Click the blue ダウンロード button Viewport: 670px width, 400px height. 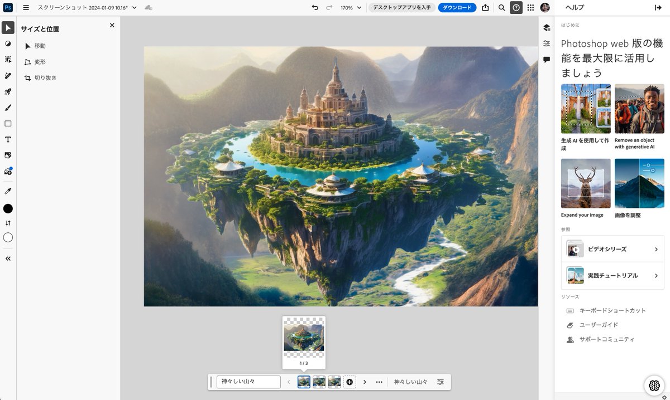(x=457, y=8)
